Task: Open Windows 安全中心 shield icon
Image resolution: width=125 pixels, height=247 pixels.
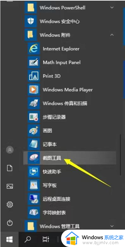Action: pos(31,21)
